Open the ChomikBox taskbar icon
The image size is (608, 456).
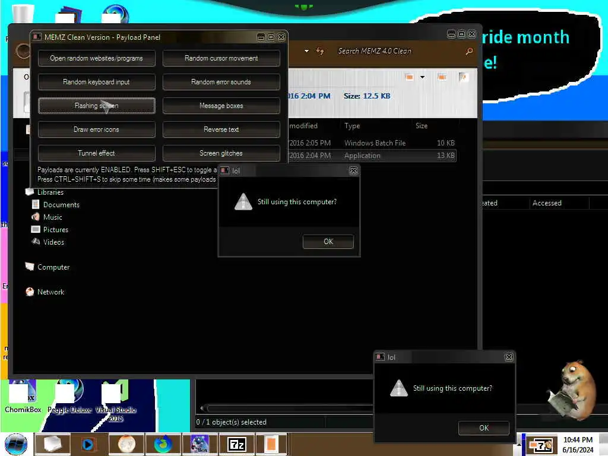click(x=200, y=444)
